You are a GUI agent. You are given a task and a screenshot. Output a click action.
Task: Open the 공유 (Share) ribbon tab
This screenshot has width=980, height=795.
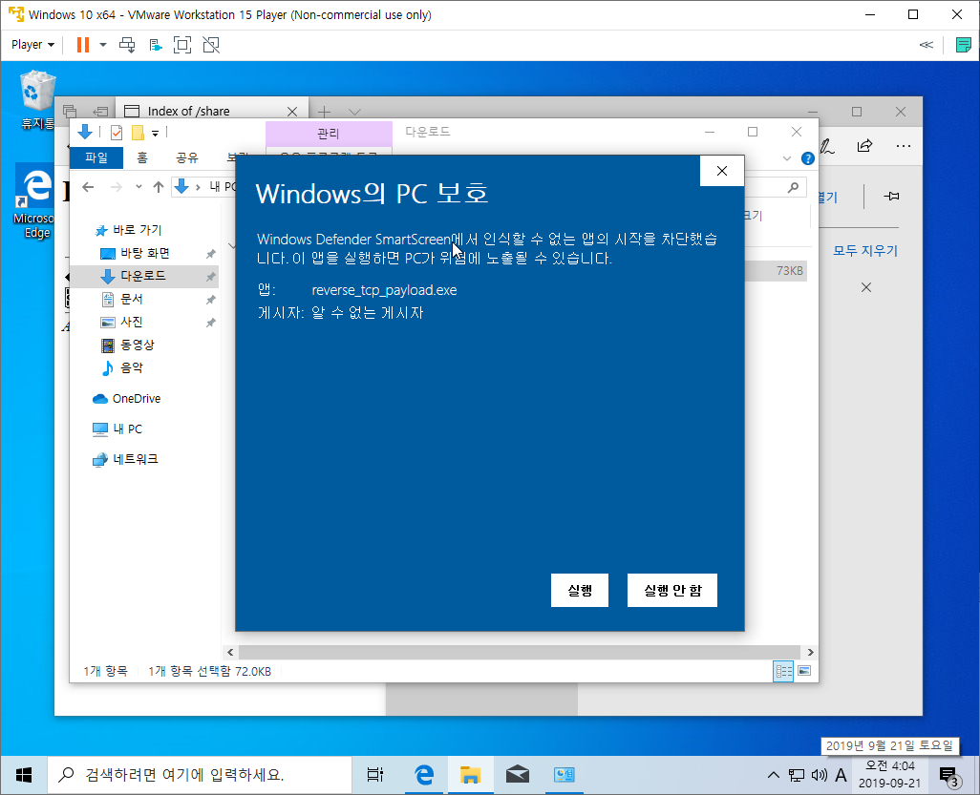click(x=187, y=157)
